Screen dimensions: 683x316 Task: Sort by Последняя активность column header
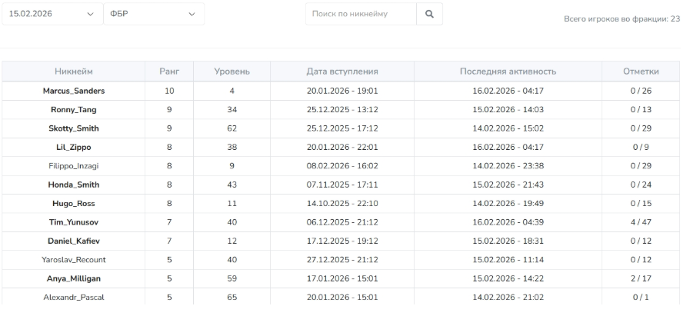pos(508,72)
